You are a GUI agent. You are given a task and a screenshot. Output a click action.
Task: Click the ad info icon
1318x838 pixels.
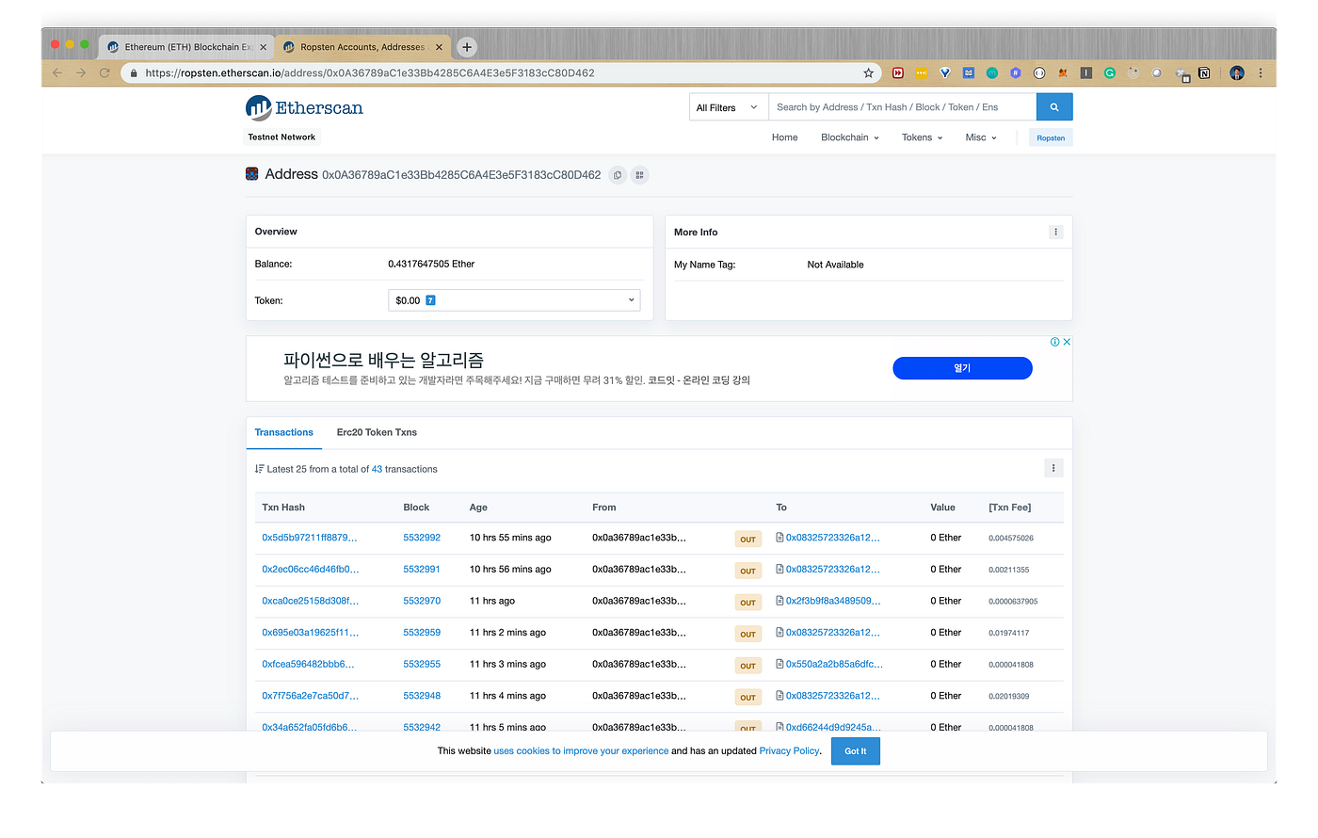pyautogui.click(x=1055, y=342)
